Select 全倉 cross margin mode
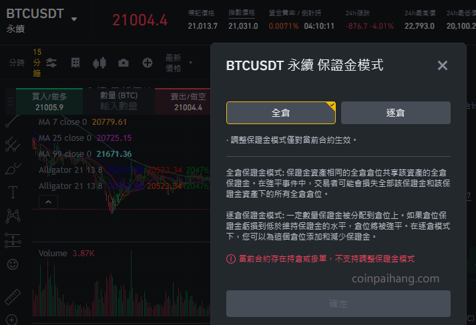Viewport: 476px width, 325px height. pos(281,113)
